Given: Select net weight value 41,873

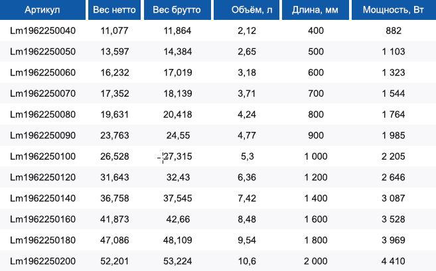Looking at the screenshot, I should [x=115, y=219].
